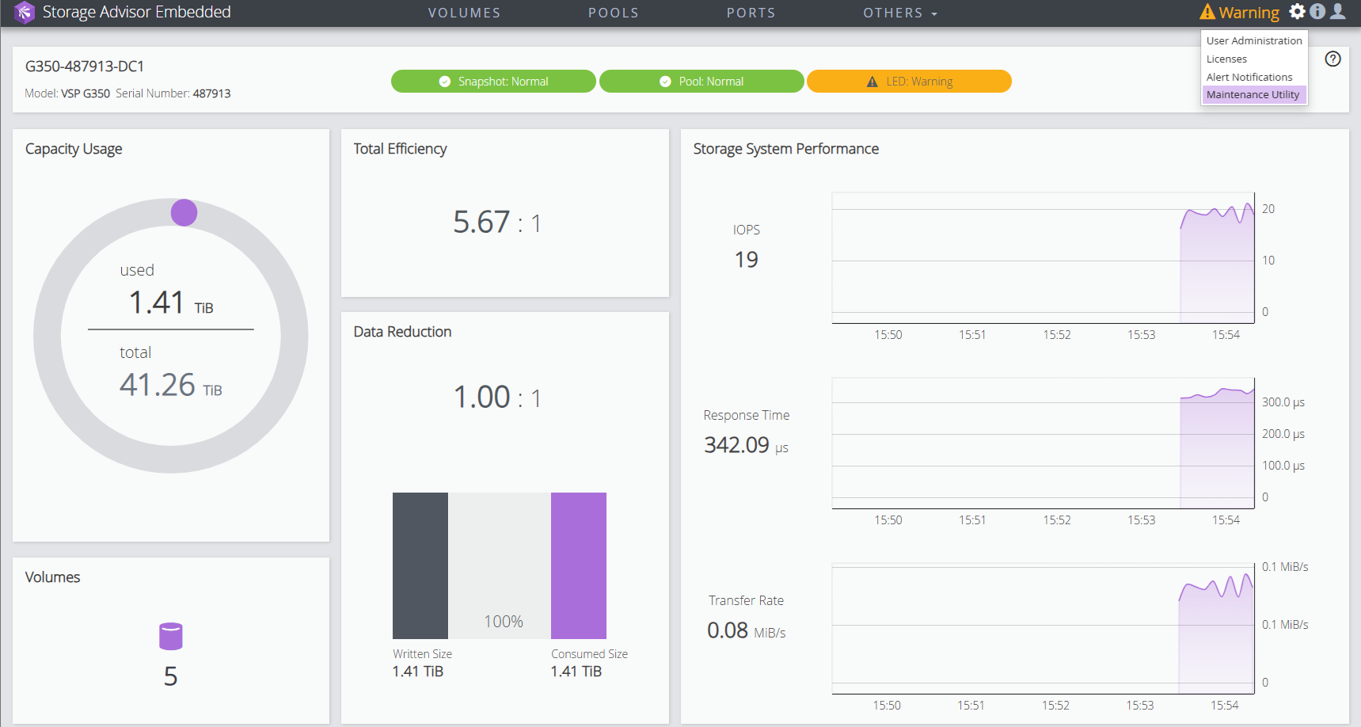Click the help question mark icon
1361x727 pixels.
[1333, 59]
